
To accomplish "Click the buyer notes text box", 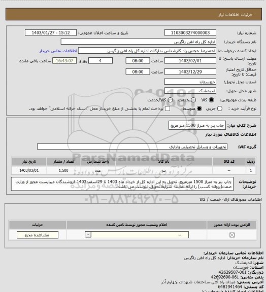I will [122, 184].
